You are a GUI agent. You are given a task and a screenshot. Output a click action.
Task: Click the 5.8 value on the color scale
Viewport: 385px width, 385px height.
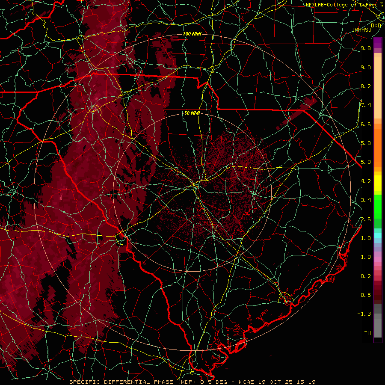(x=366, y=143)
